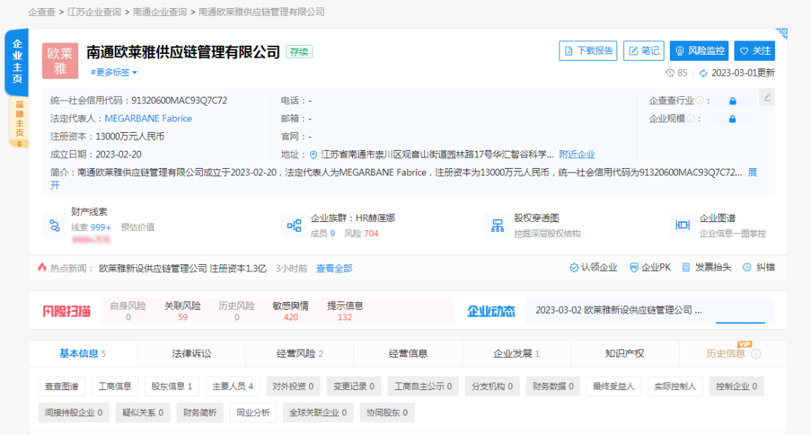Switch to 法律诉讼 tab
This screenshot has height=435, width=811.
191,354
